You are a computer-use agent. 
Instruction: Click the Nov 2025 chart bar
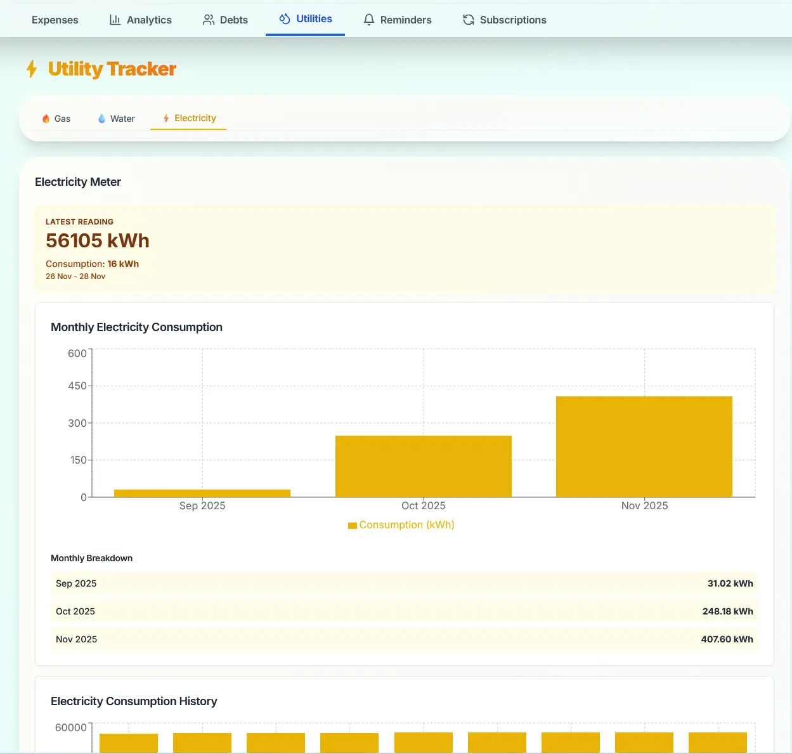(644, 446)
